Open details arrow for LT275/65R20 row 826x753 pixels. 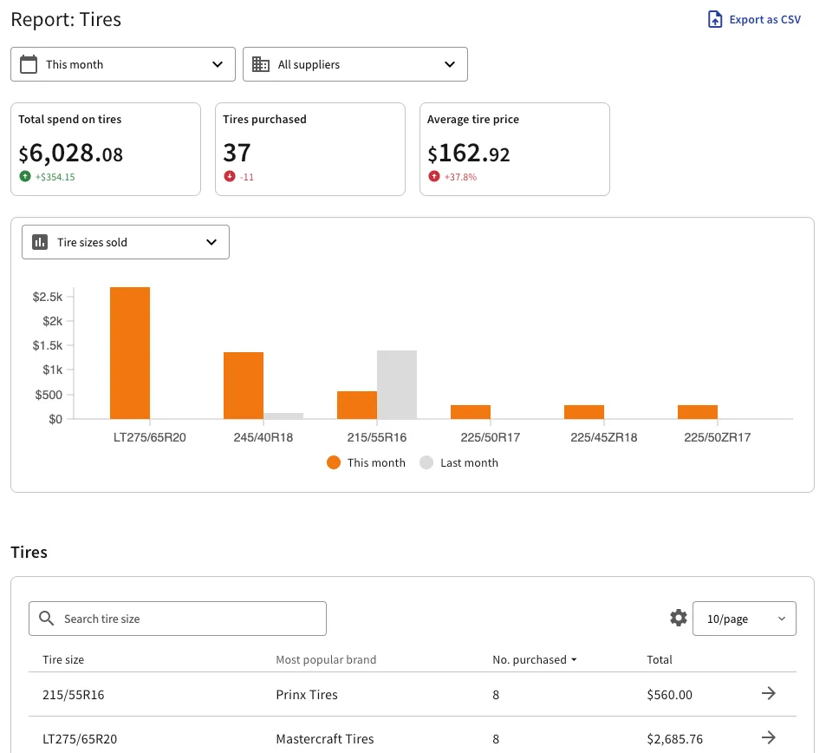tap(768, 738)
